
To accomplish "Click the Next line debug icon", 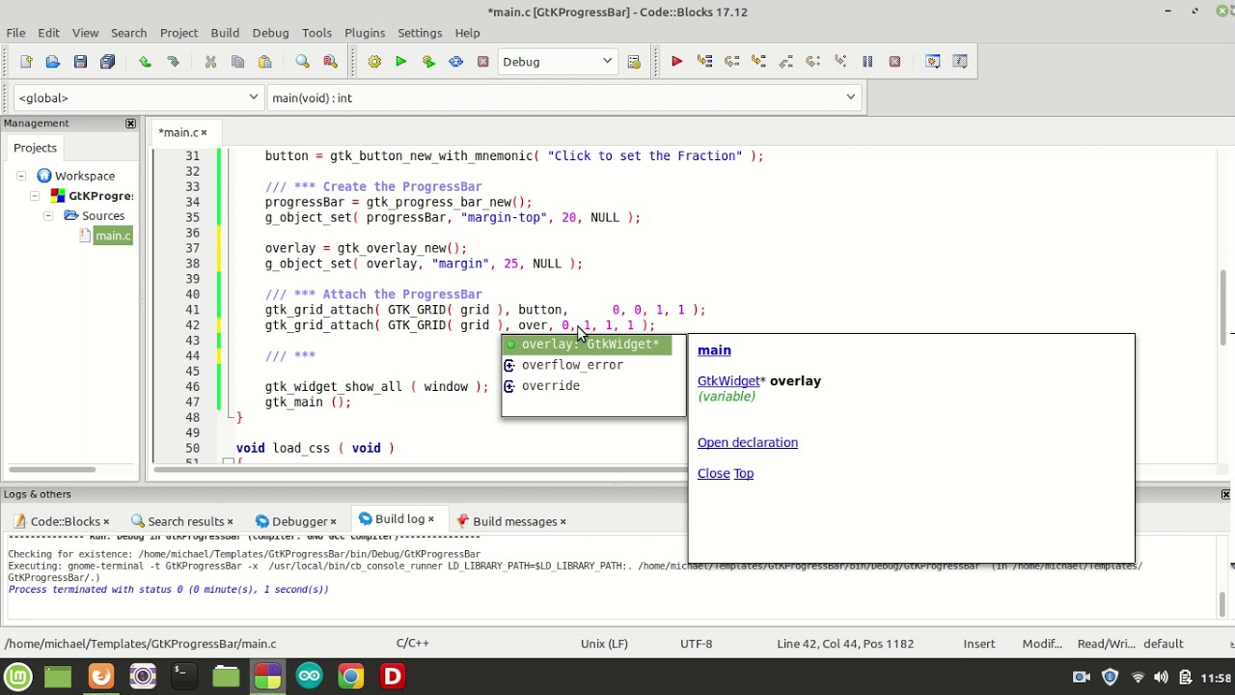I will (x=731, y=62).
